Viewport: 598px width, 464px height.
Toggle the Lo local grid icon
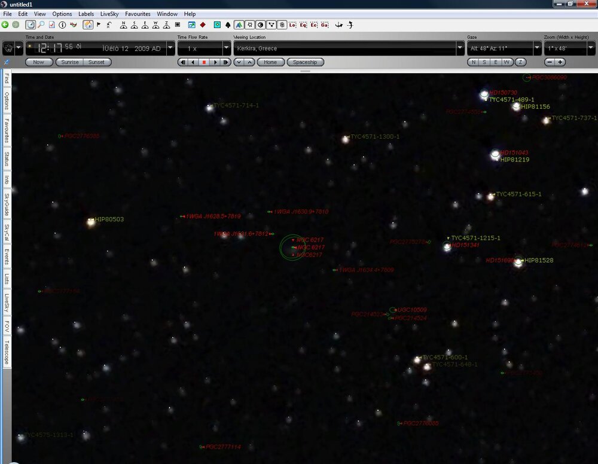292,25
